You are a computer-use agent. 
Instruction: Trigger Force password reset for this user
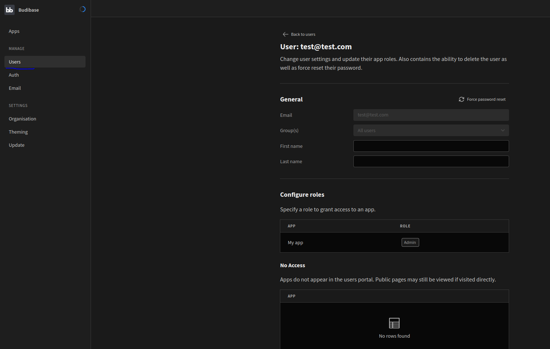click(486, 99)
